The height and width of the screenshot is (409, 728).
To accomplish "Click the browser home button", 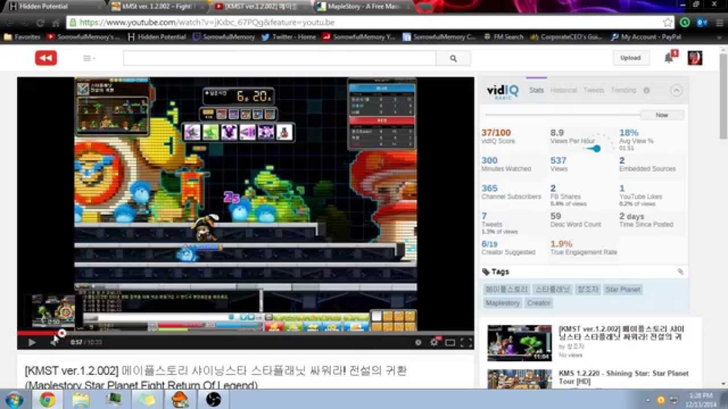I will click(55, 23).
